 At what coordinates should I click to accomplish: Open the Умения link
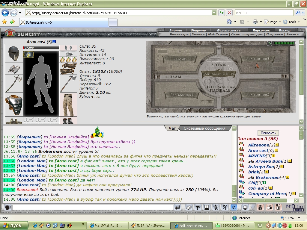pos(198,34)
